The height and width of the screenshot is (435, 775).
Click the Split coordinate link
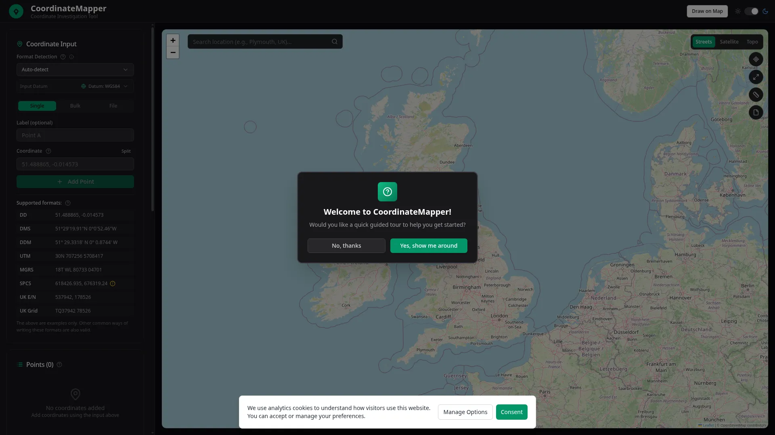126,151
